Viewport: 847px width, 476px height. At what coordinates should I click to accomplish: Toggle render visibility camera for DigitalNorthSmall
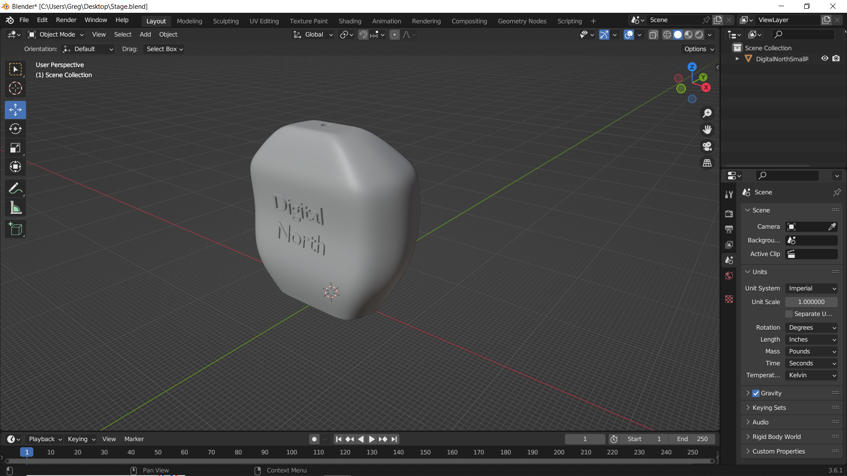[x=836, y=59]
